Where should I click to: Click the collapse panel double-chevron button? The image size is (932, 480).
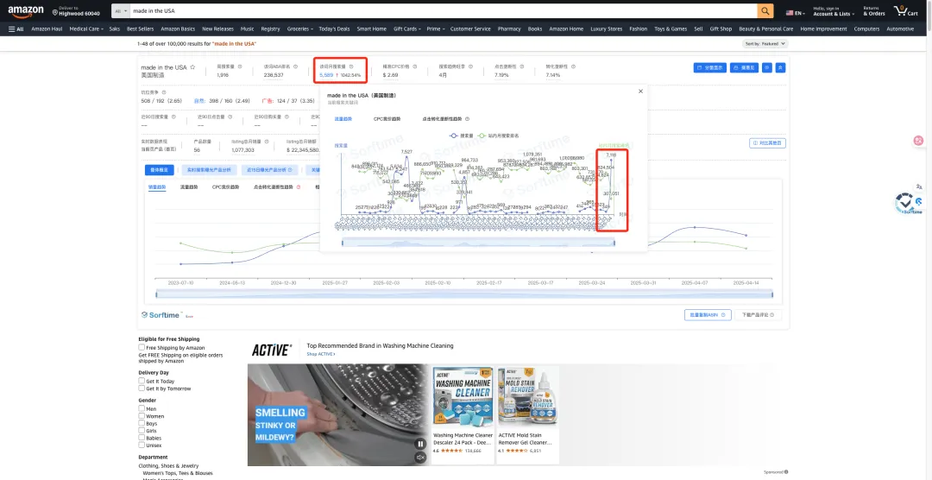tap(780, 68)
